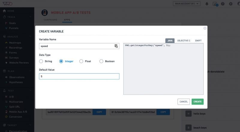Screen dimensions: 240x132
Task: Open the help question mark icon
Action: tap(223, 4)
